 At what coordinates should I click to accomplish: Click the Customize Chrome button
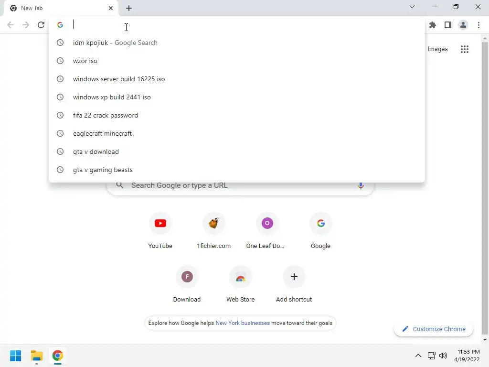(434, 329)
